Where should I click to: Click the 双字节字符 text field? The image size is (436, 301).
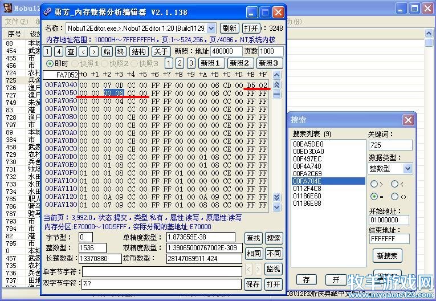click(x=162, y=284)
